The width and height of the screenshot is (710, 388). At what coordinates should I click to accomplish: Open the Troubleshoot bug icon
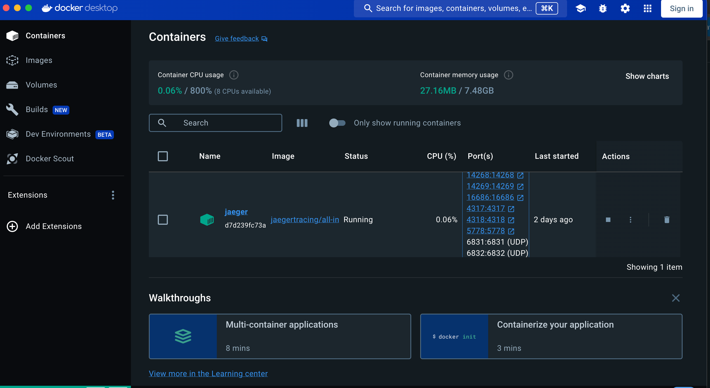(603, 8)
